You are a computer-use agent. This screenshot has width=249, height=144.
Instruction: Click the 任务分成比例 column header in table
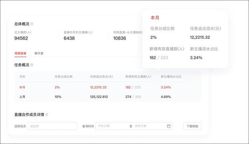pyautogui.click(x=64, y=77)
